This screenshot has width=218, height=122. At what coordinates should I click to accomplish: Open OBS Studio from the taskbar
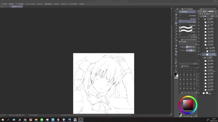tap(81, 120)
